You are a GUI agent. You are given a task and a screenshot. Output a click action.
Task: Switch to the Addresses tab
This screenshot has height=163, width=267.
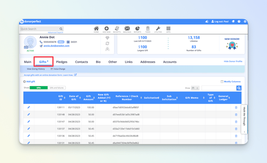click(x=148, y=62)
